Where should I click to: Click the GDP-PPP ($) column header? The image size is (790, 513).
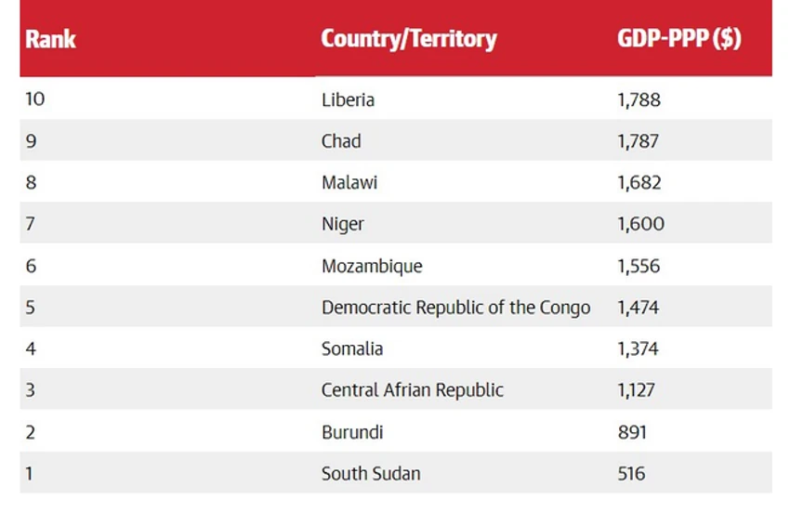point(679,39)
